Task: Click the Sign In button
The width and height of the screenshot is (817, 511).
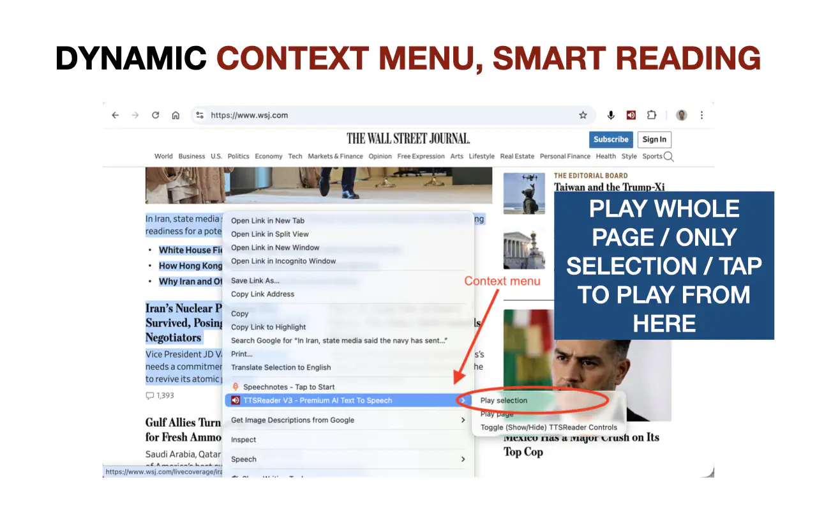Action: (654, 139)
